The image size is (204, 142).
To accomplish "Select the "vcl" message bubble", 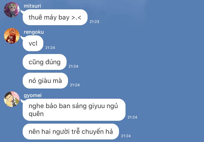I will coord(33,43).
